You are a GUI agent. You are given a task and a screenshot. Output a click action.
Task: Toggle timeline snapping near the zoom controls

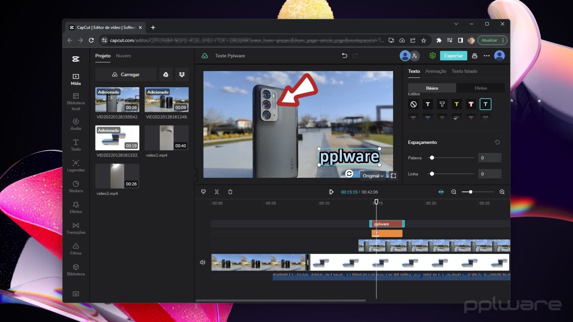[x=441, y=192]
